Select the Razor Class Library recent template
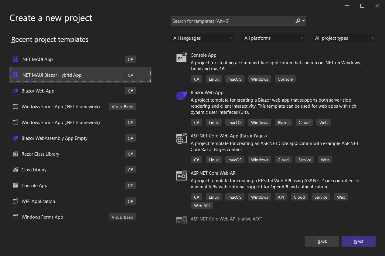The width and height of the screenshot is (385, 256). (x=80, y=154)
